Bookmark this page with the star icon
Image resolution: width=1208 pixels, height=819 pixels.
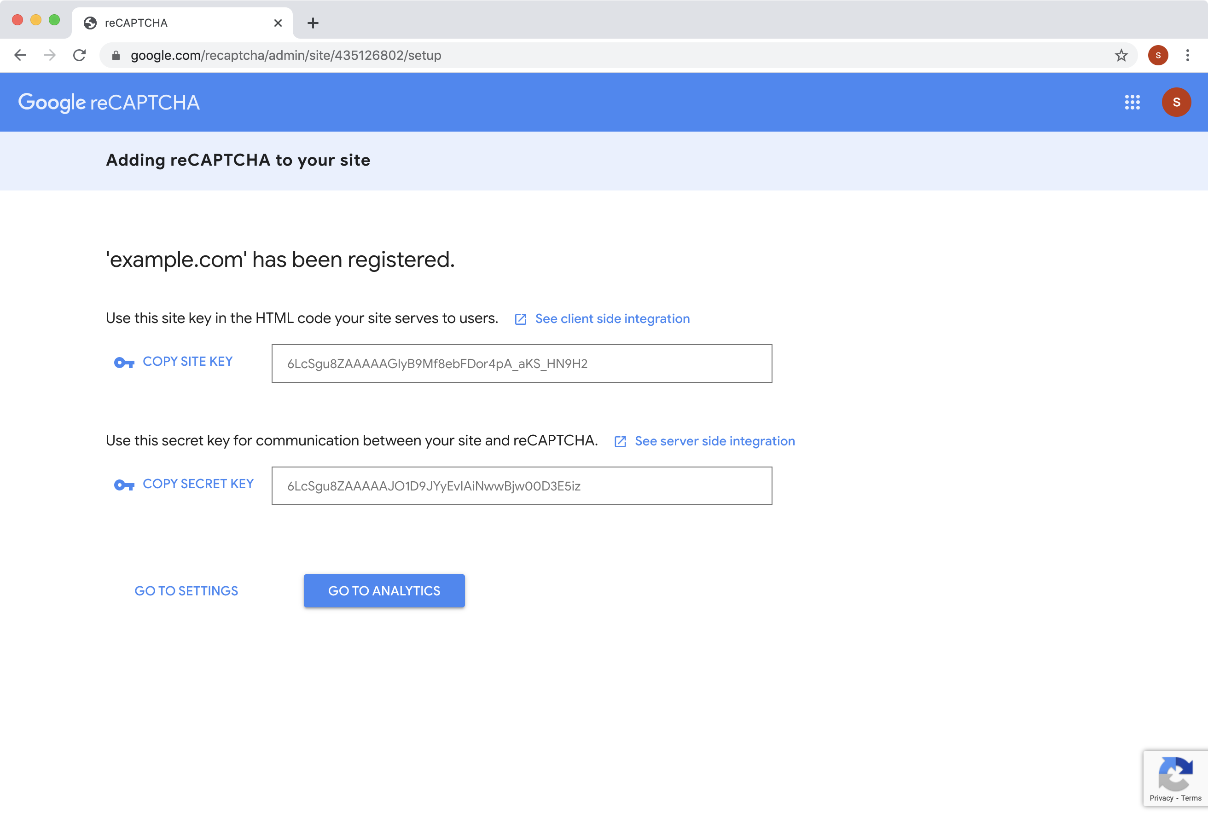coord(1121,55)
